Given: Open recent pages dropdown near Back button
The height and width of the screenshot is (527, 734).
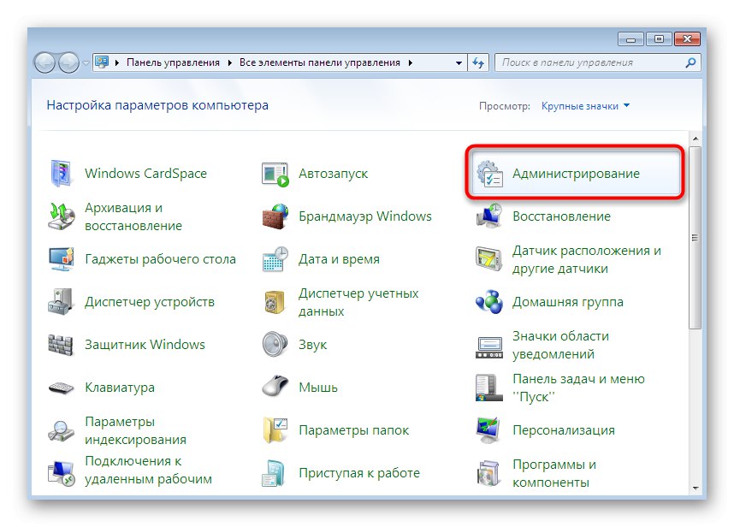Looking at the screenshot, I should coord(86,62).
